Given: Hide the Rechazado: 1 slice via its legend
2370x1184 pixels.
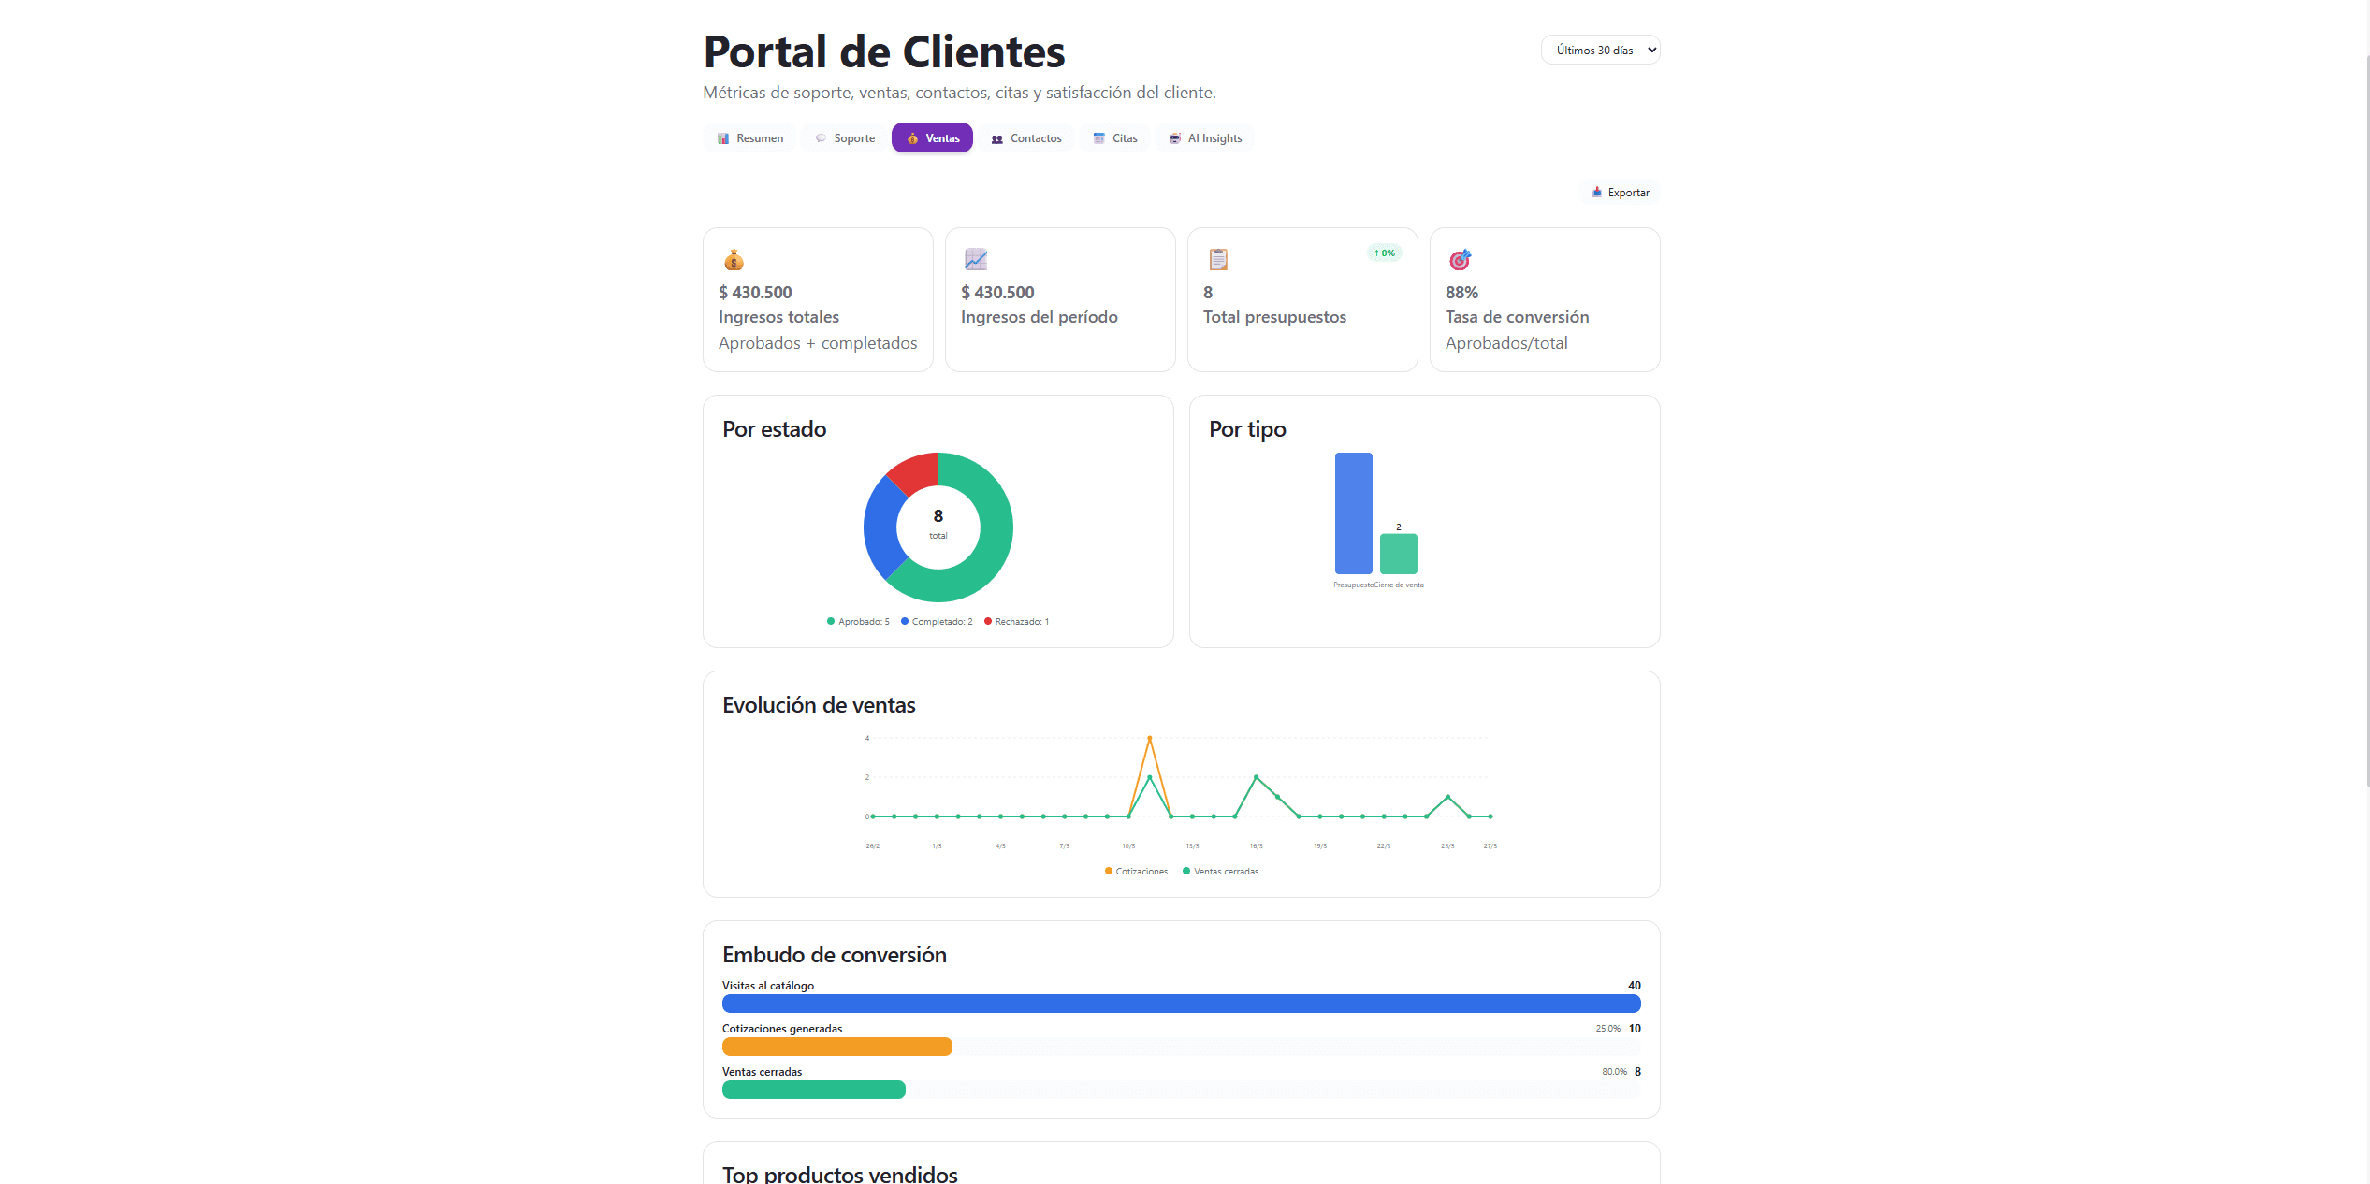Looking at the screenshot, I should point(1017,621).
